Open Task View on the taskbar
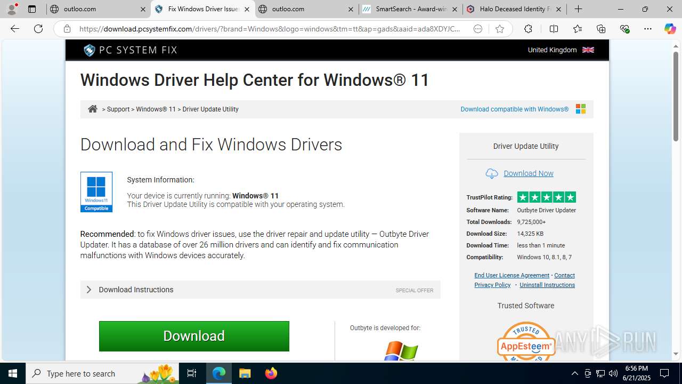Screen dimensions: 682x384 (192, 373)
